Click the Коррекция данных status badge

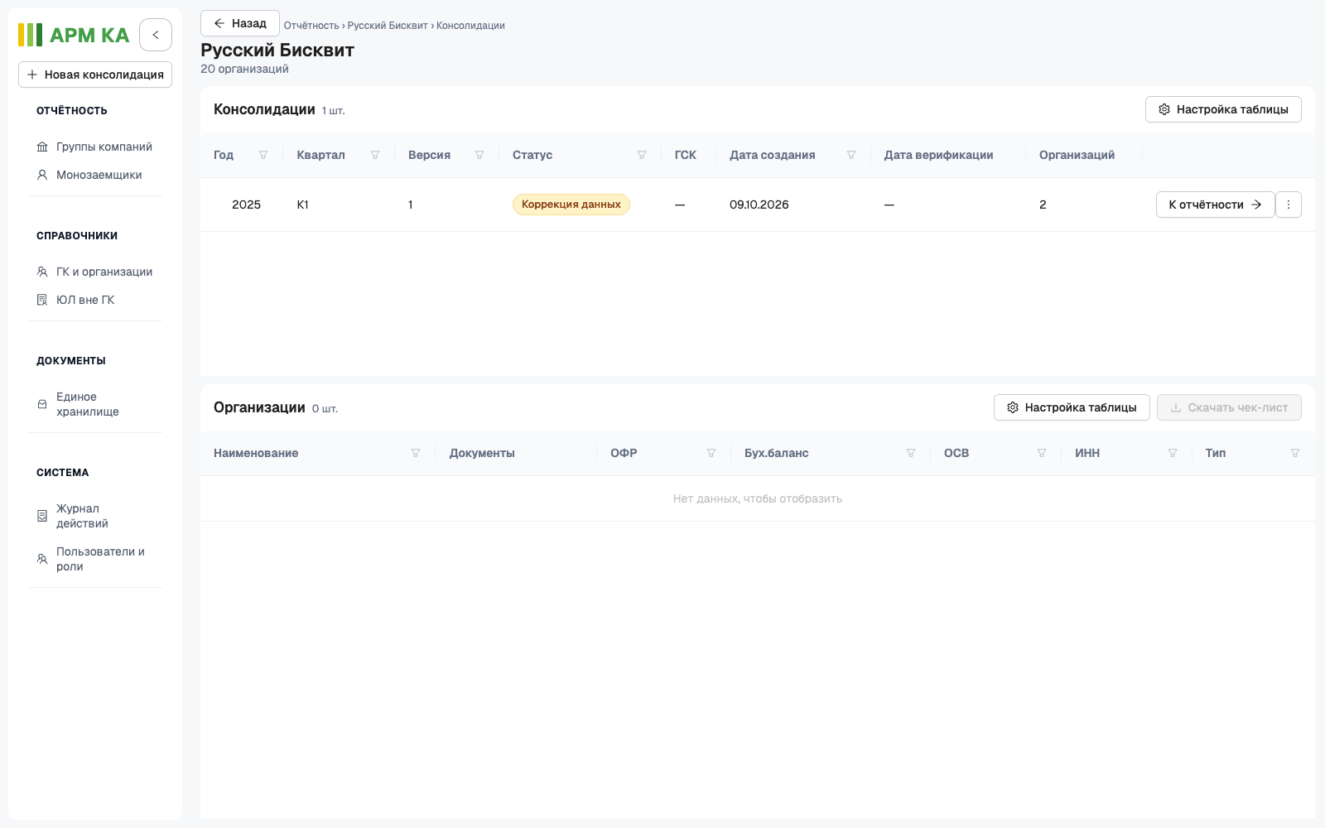coord(571,205)
